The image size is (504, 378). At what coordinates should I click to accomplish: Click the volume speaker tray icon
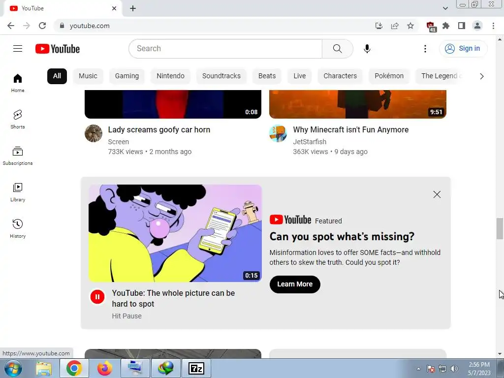pos(454,369)
